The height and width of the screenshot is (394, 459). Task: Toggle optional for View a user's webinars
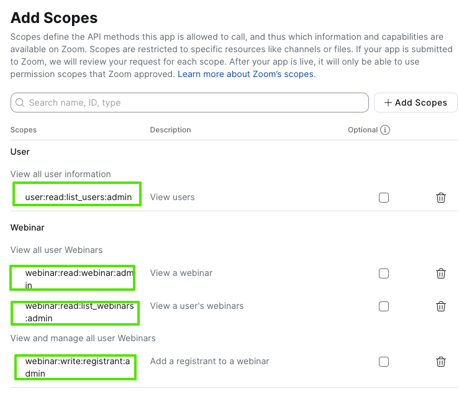point(384,306)
